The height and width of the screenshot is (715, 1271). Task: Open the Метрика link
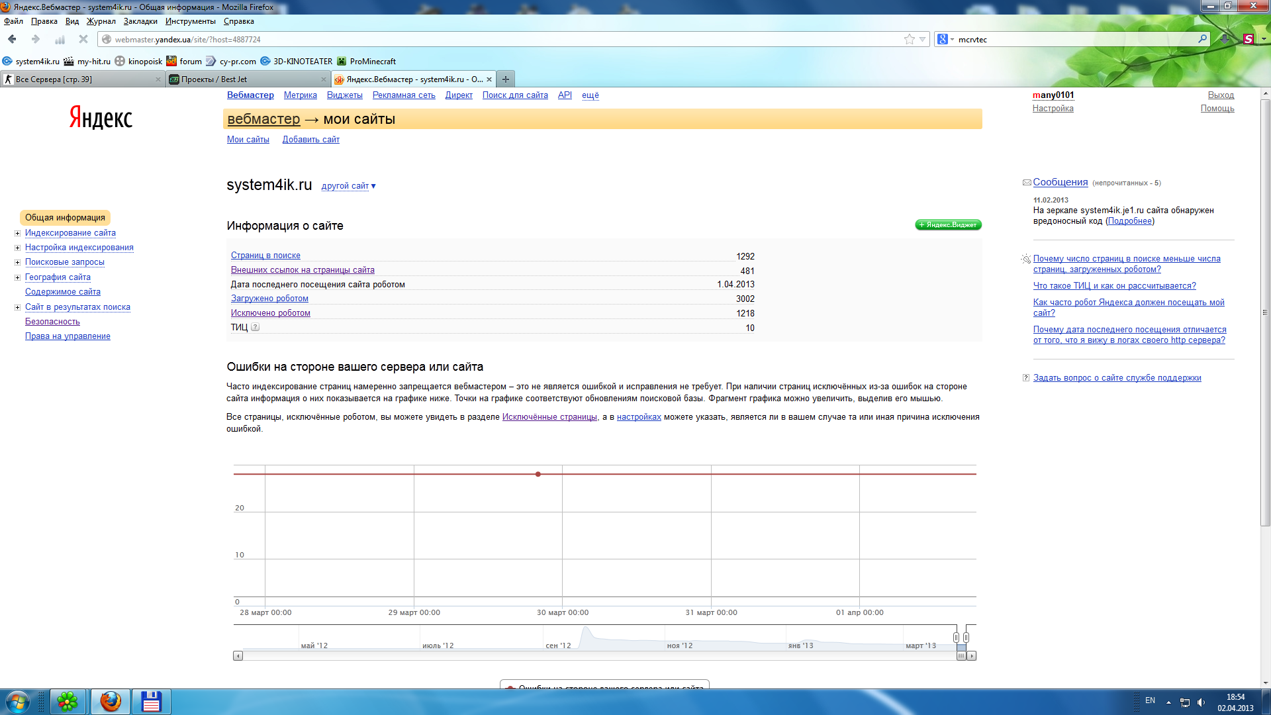[301, 95]
